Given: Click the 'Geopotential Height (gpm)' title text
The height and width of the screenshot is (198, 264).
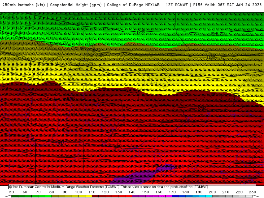Looking at the screenshot, I should [x=76, y=5].
